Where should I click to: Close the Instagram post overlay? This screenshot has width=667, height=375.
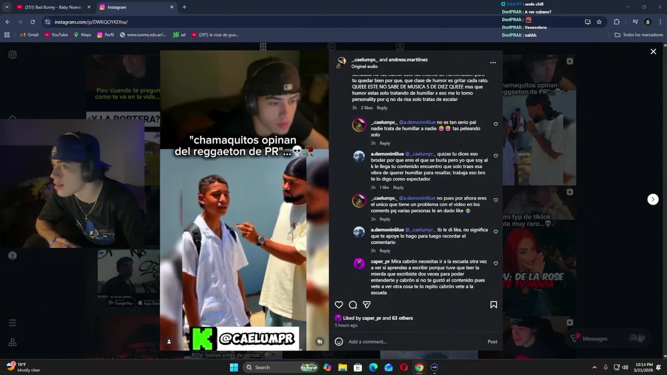pos(653,52)
